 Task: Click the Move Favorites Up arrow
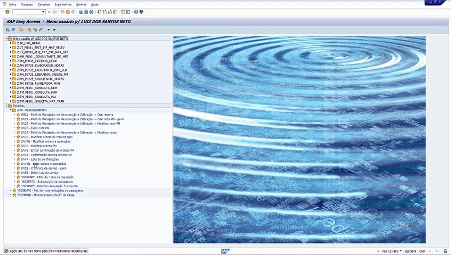coord(54,30)
